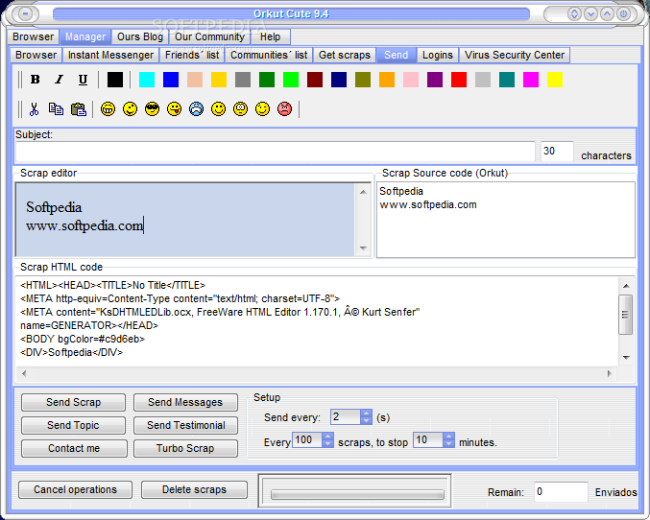
Task: Increase the Send every seconds value
Action: tap(366, 414)
